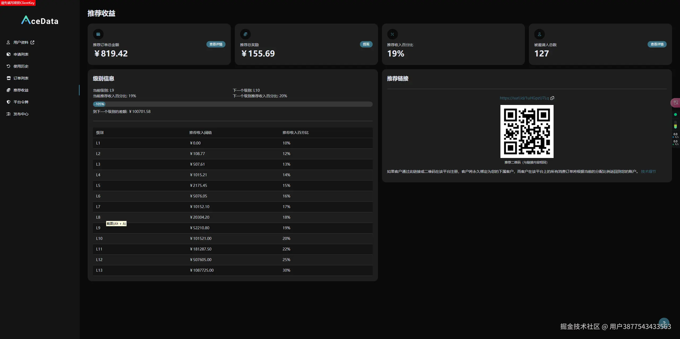Open the surl.id referral link
This screenshot has width=680, height=339.
coord(524,98)
